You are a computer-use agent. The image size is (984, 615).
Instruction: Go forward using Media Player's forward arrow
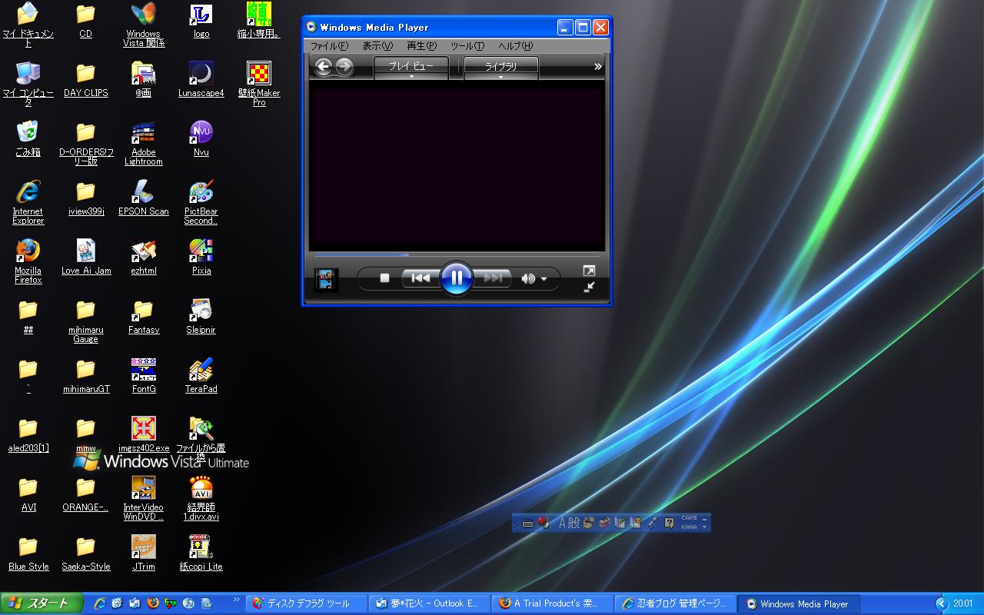[344, 67]
